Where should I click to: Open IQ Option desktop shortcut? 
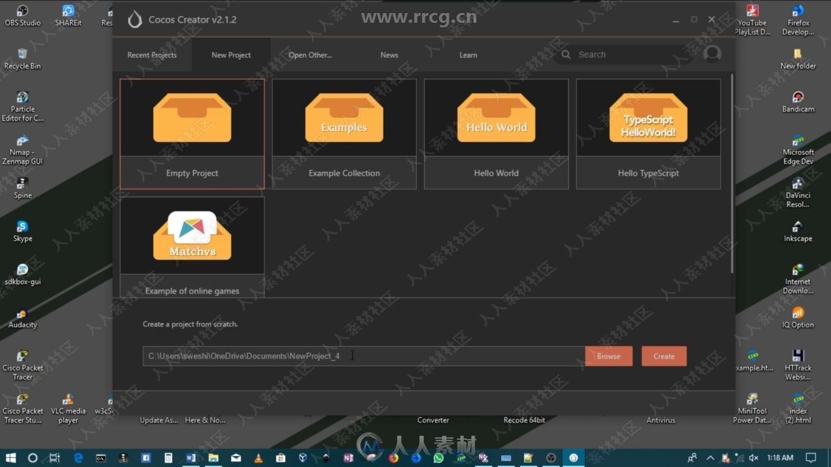pyautogui.click(x=798, y=318)
